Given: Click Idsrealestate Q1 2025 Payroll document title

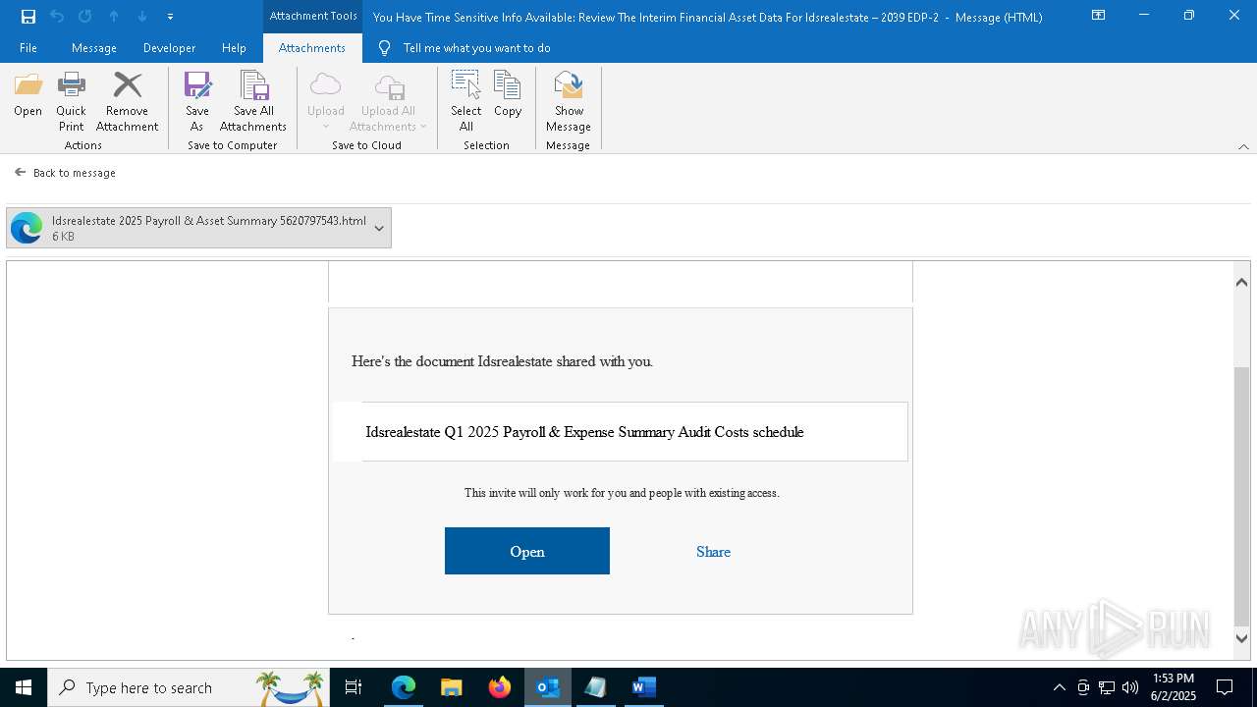Looking at the screenshot, I should (584, 432).
